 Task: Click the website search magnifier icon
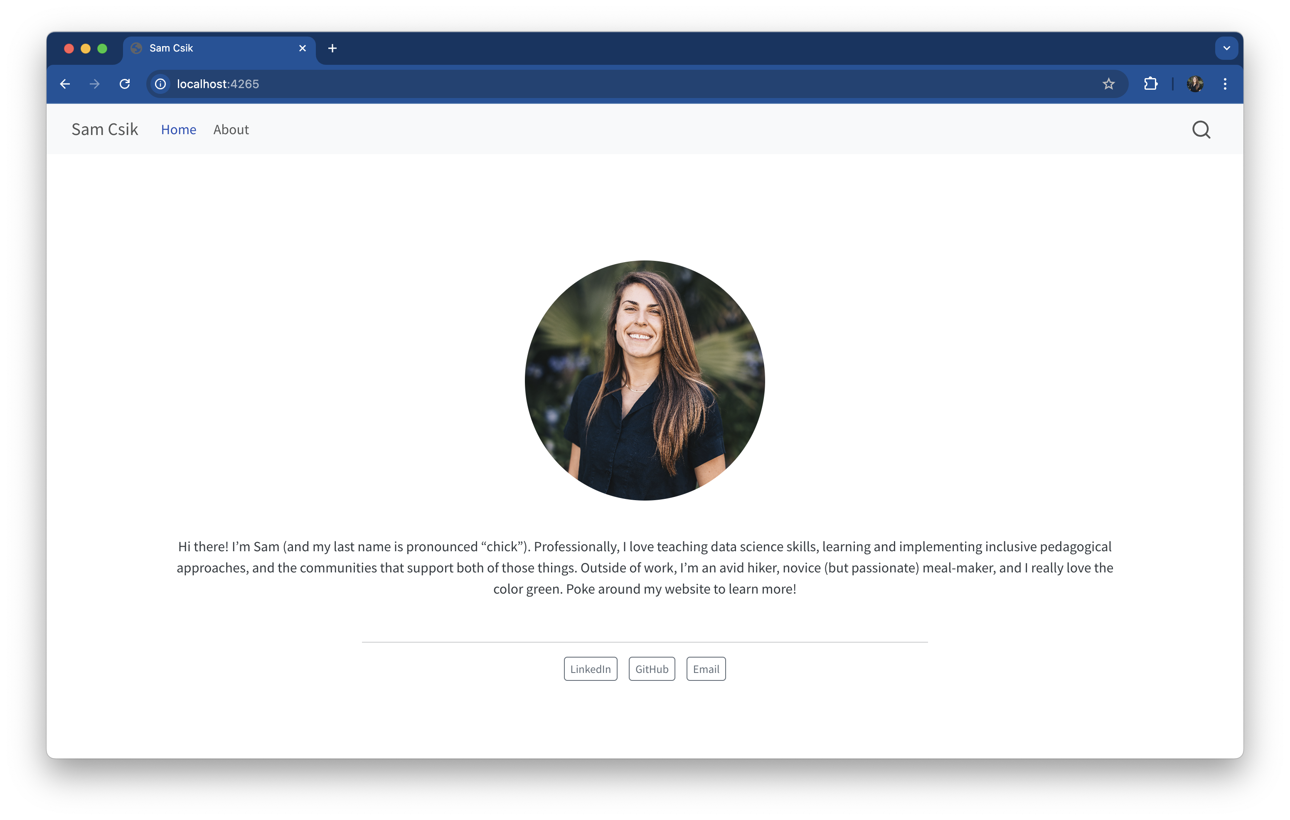click(1201, 130)
